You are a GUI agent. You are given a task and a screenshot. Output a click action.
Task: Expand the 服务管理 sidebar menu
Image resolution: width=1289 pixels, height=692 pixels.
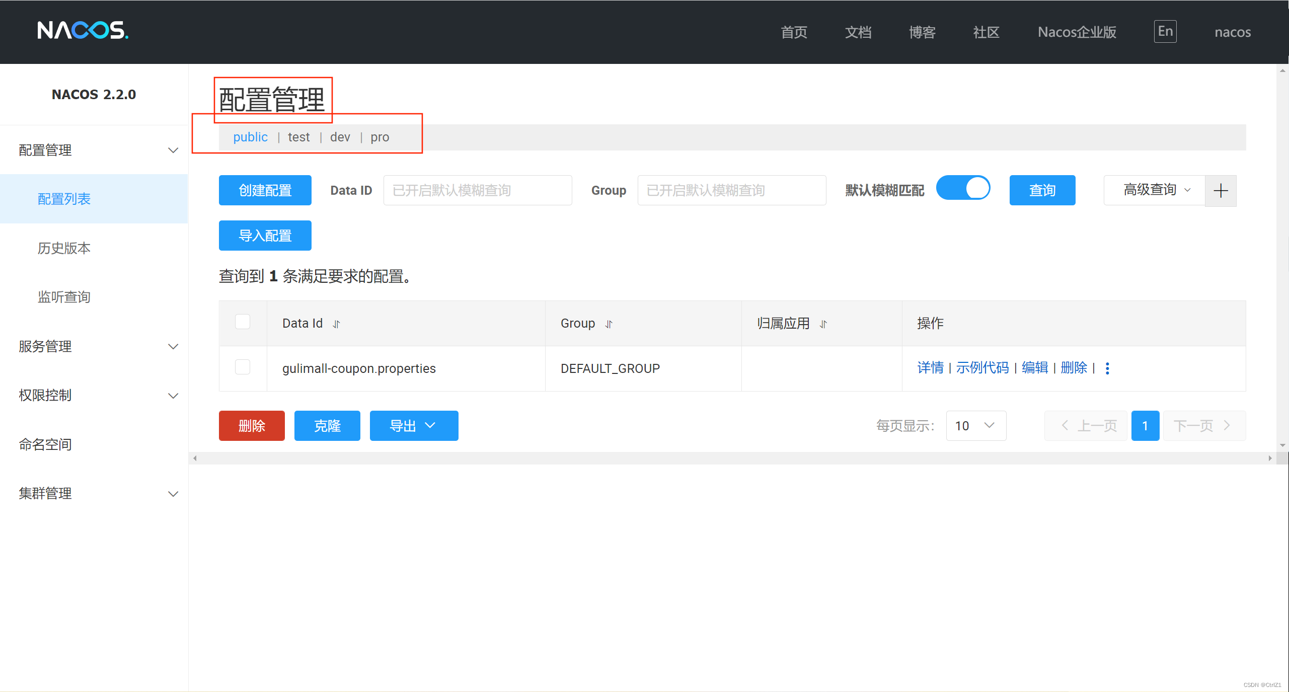(94, 346)
